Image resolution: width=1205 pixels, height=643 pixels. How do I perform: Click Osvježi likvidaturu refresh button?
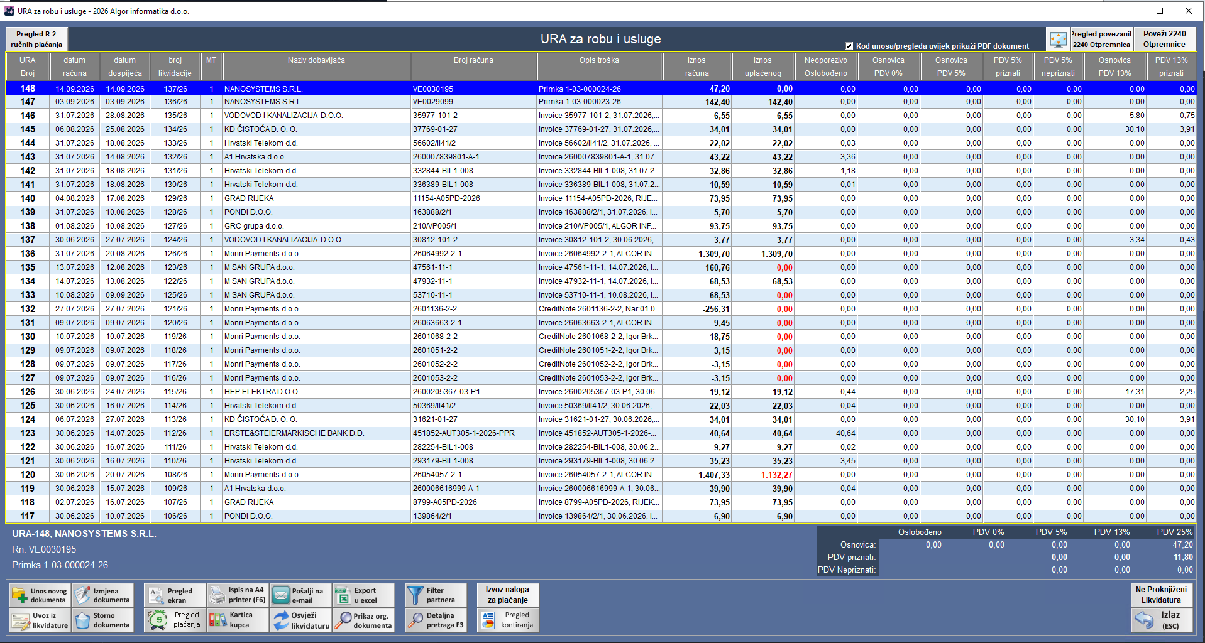coord(300,620)
